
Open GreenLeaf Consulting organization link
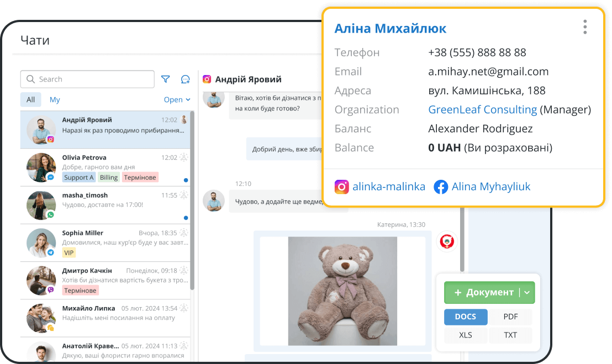pos(482,110)
